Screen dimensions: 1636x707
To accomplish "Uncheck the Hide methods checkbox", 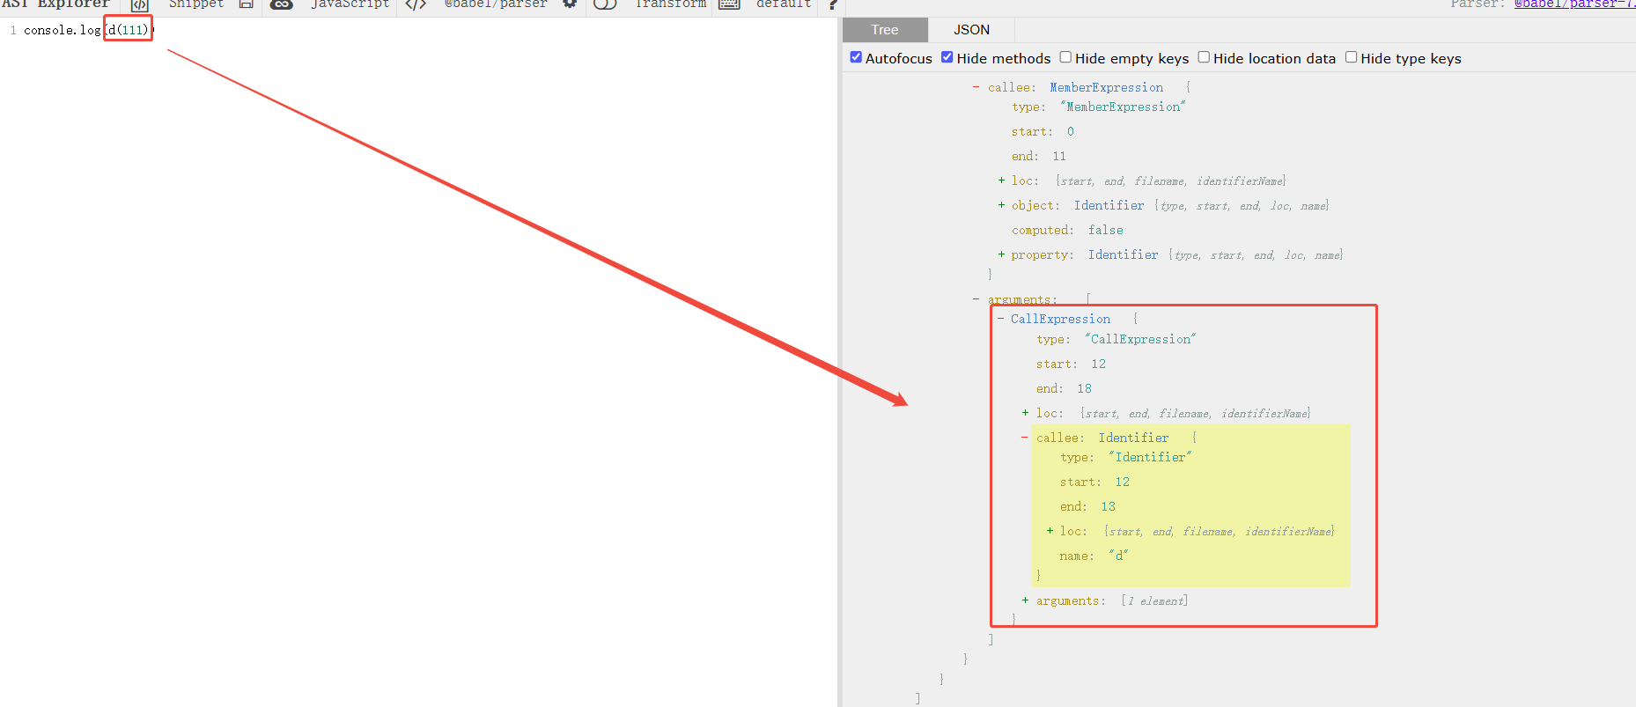I will pos(947,57).
